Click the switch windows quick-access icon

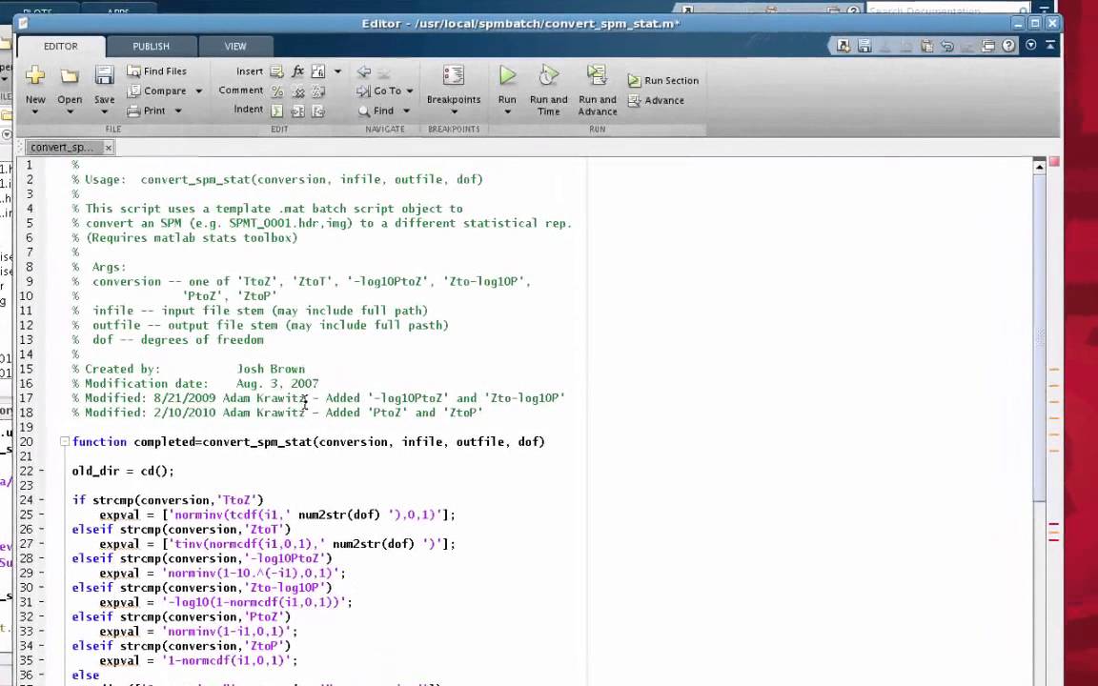(988, 46)
